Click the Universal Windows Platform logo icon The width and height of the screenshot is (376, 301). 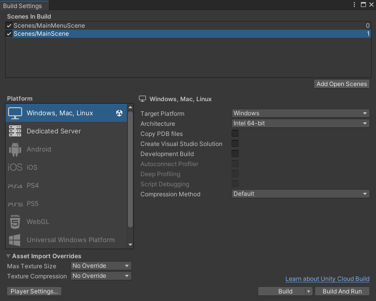15,240
